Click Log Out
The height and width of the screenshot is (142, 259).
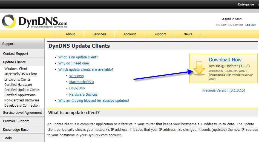250,25
